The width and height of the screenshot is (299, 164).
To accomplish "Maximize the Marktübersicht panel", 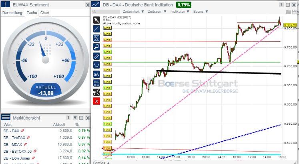I will pyautogui.click(x=81, y=118).
